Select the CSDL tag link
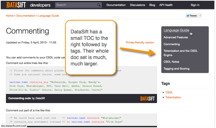 (169, 92)
